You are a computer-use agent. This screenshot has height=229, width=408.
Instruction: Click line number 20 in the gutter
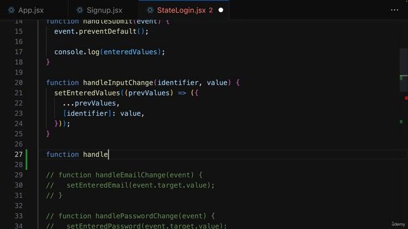18,83
